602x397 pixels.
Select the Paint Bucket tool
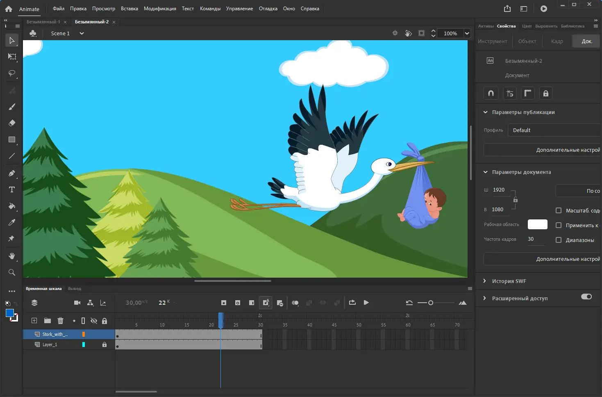click(x=12, y=206)
